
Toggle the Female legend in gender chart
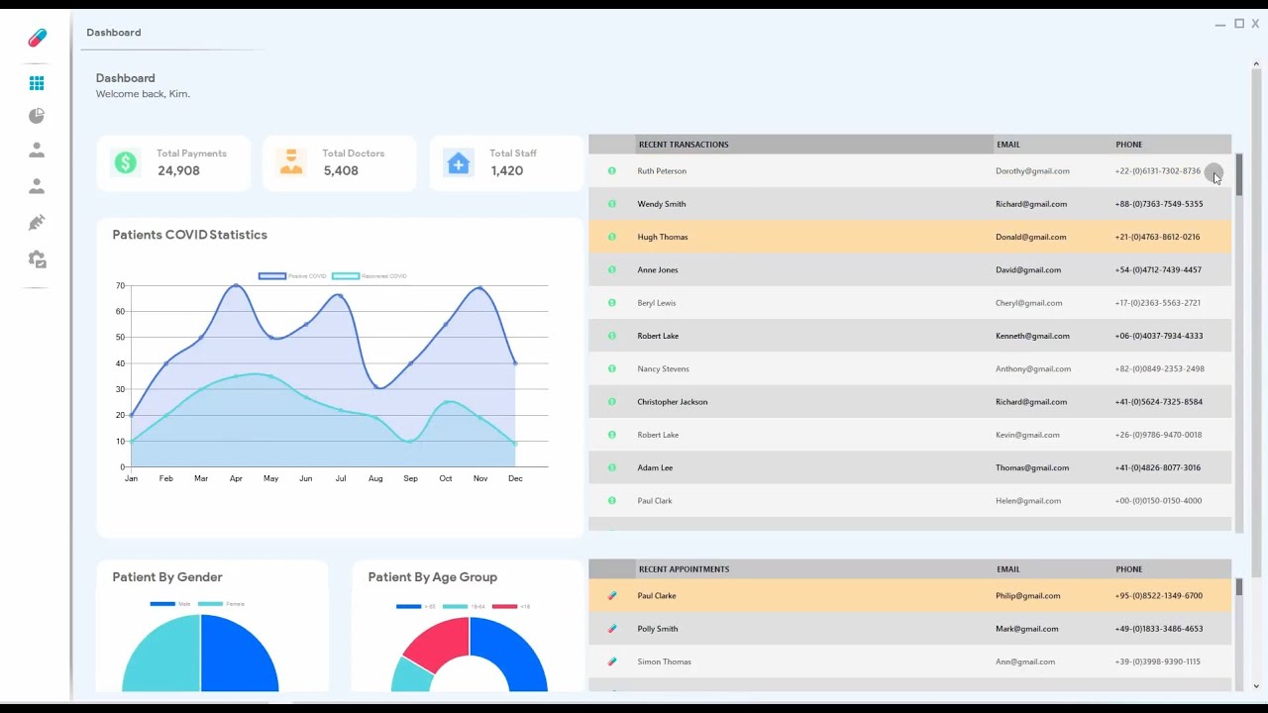[x=221, y=604]
